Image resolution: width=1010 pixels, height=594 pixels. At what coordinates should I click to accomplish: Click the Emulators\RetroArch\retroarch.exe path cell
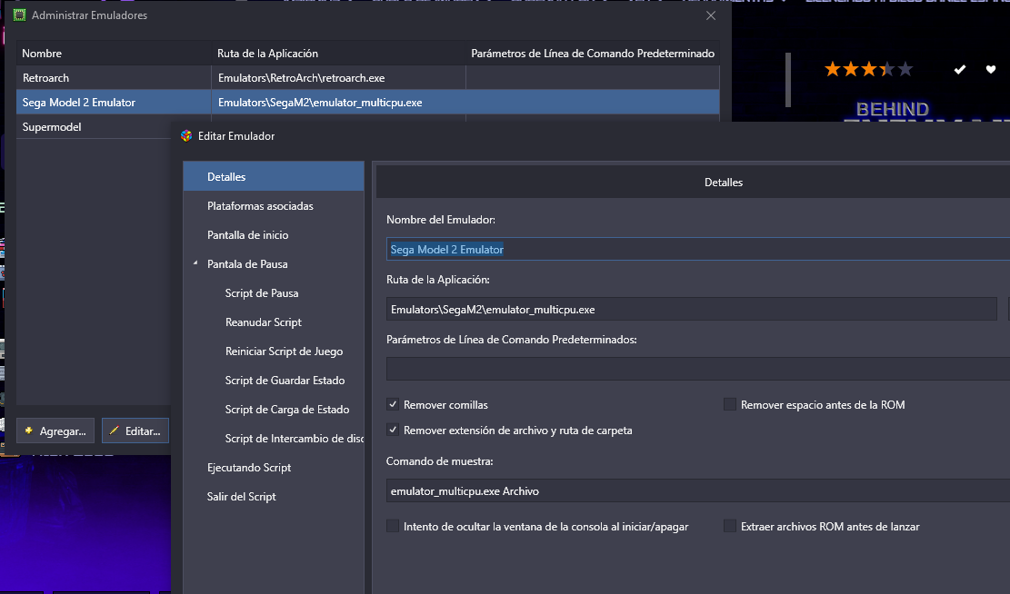coord(338,78)
